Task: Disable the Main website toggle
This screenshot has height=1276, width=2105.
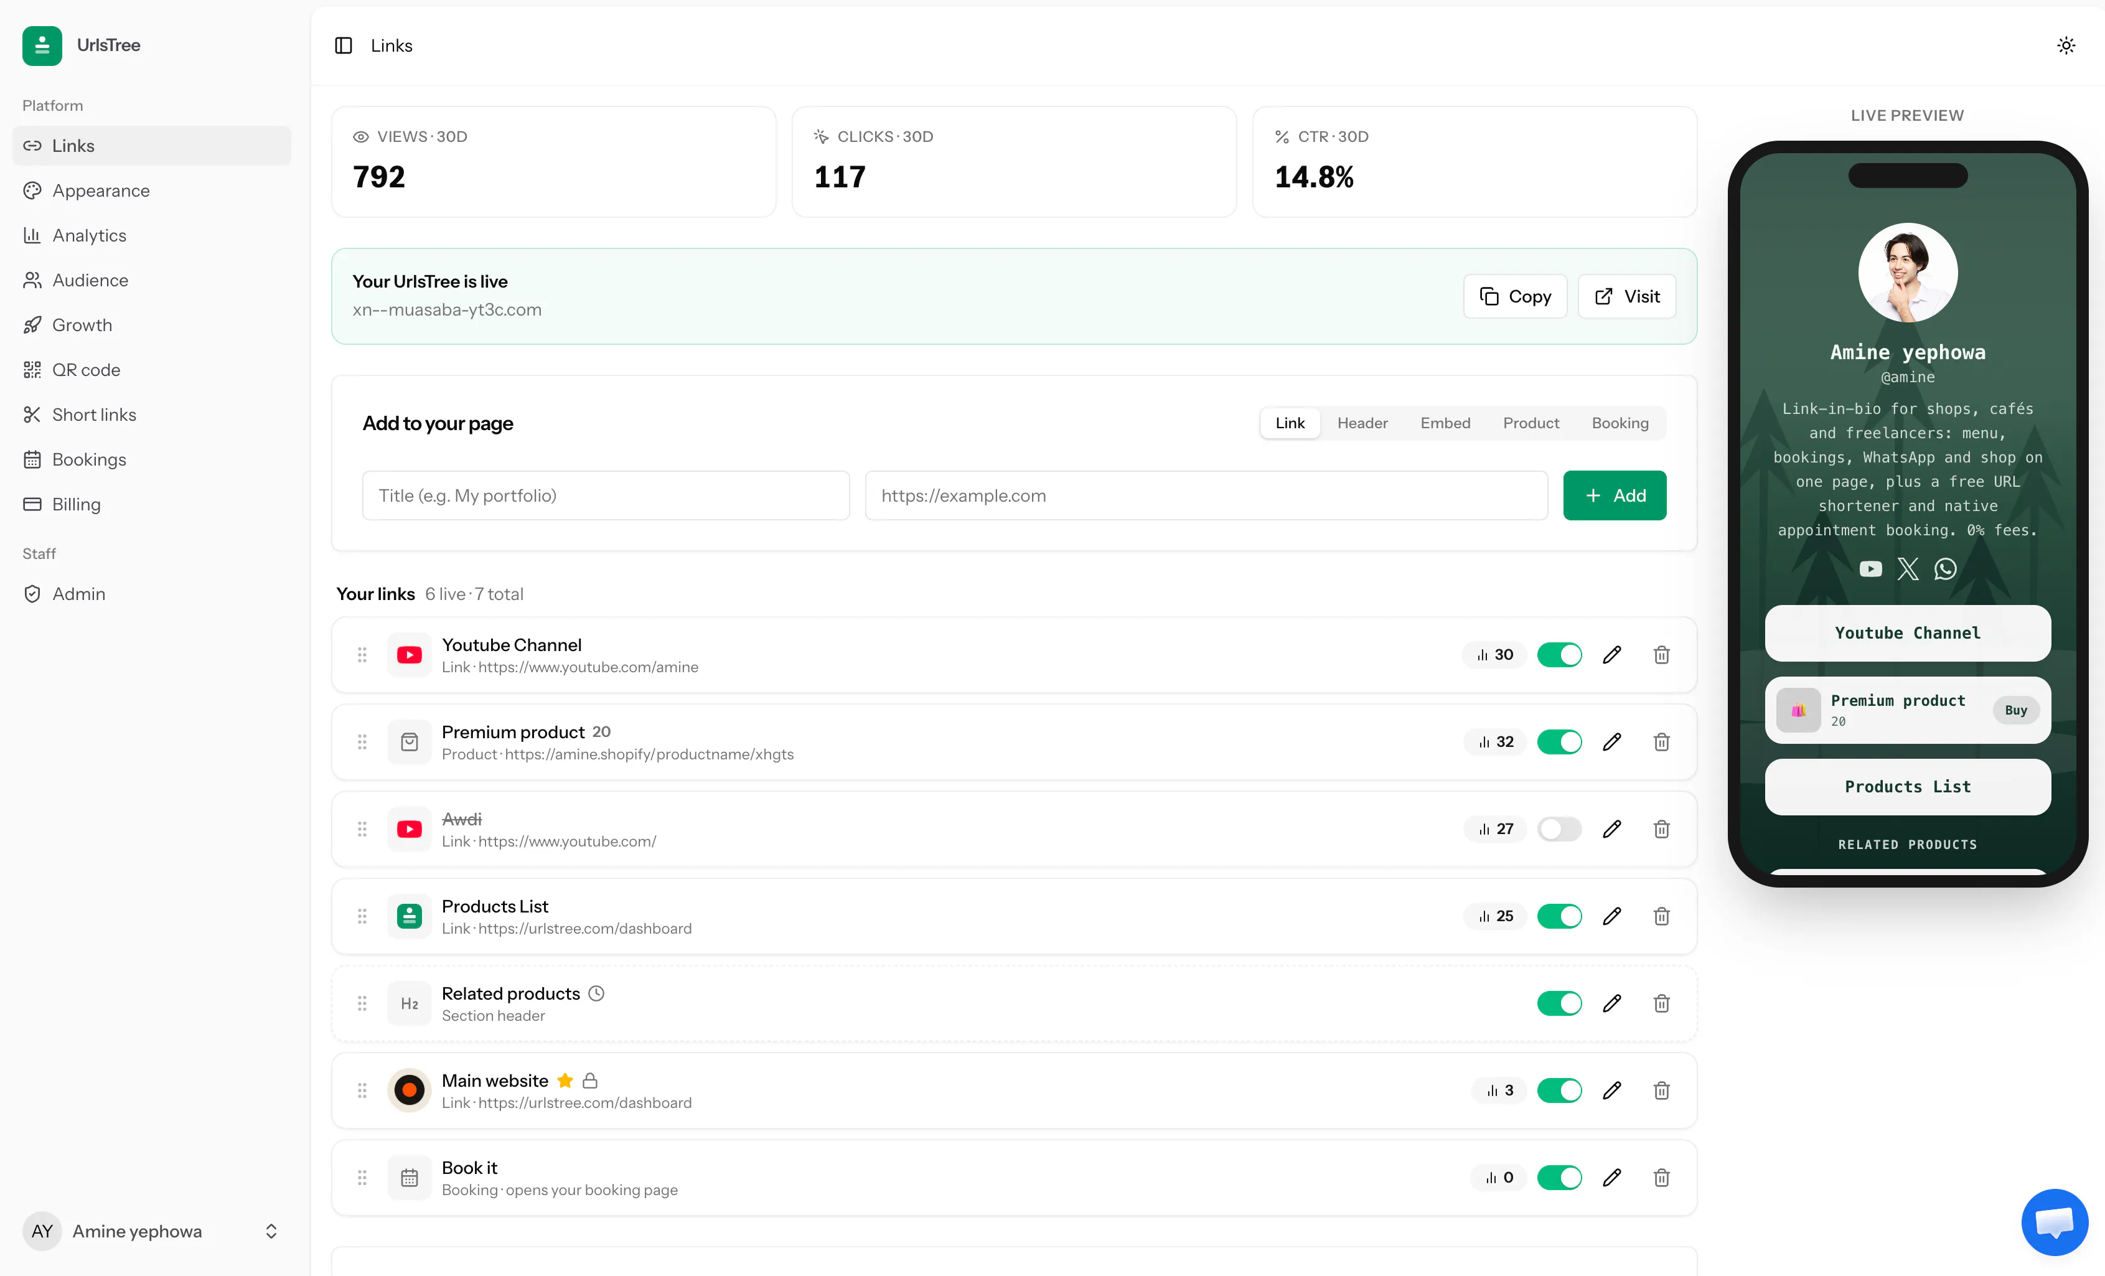Action: (x=1559, y=1091)
